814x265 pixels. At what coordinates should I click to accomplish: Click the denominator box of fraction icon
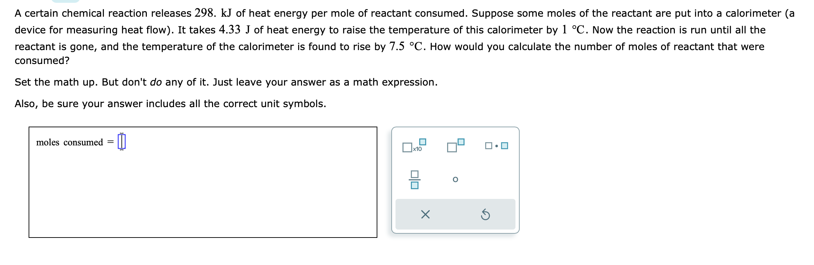click(414, 185)
